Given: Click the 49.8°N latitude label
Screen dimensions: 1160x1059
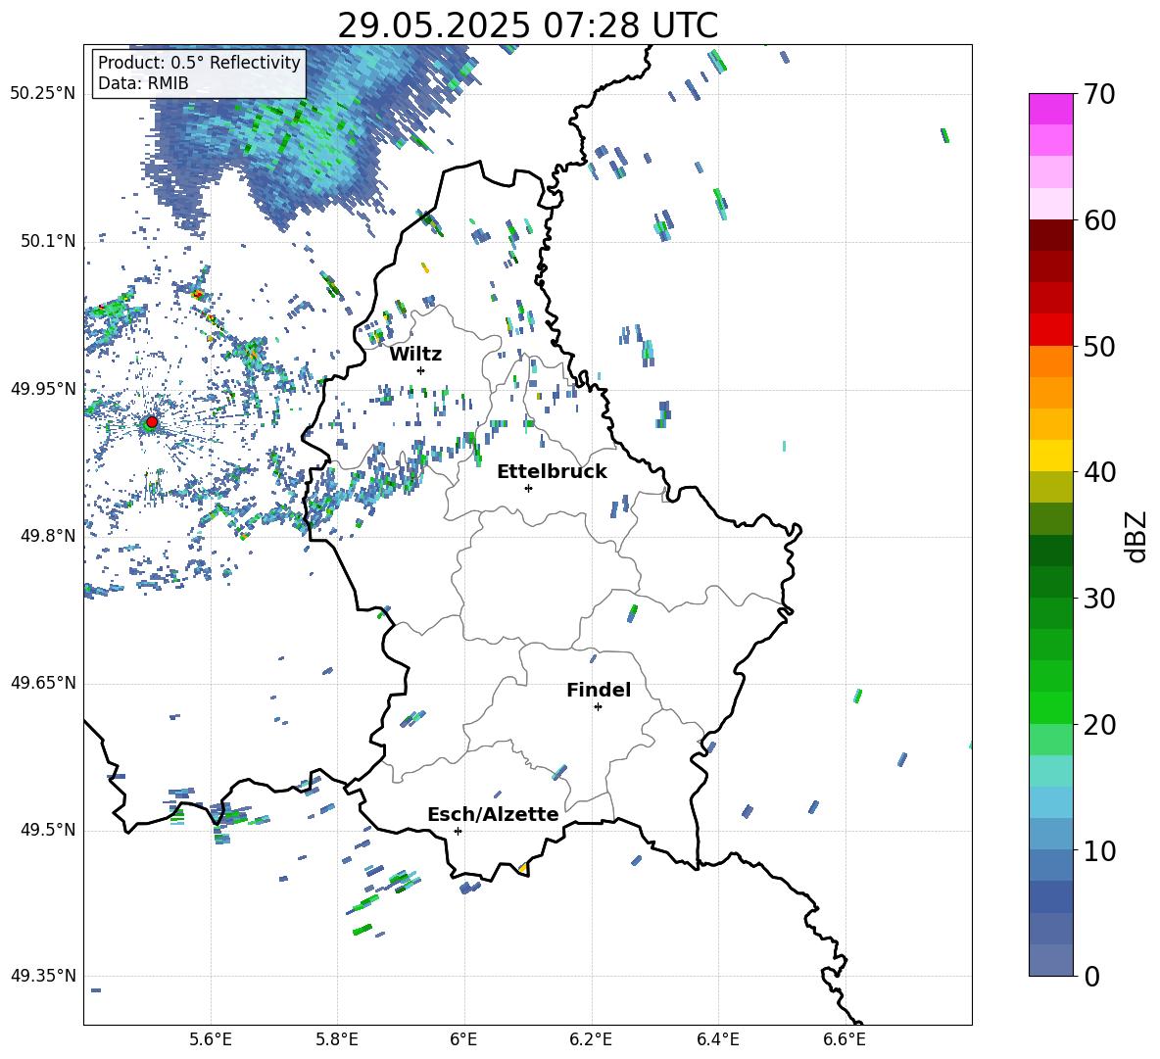Looking at the screenshot, I should (48, 536).
